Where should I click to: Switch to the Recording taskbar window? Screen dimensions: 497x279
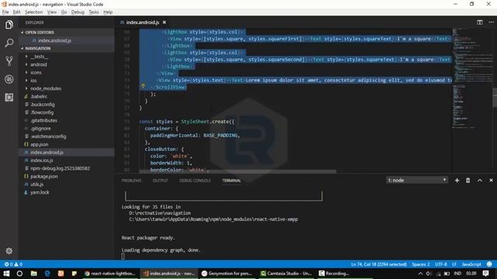coord(345,274)
